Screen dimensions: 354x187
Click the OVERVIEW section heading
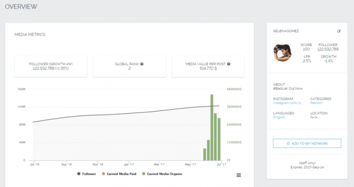21,7
